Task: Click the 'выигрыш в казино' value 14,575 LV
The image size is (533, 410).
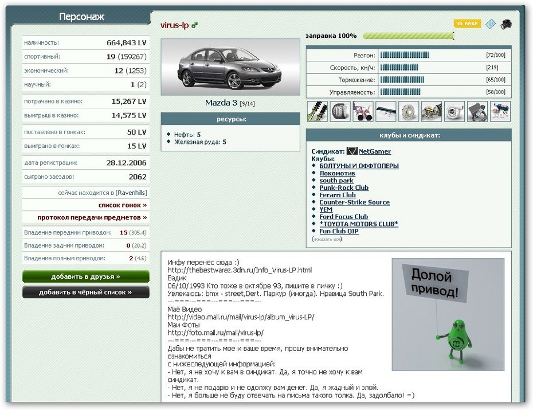Action: 129,115
